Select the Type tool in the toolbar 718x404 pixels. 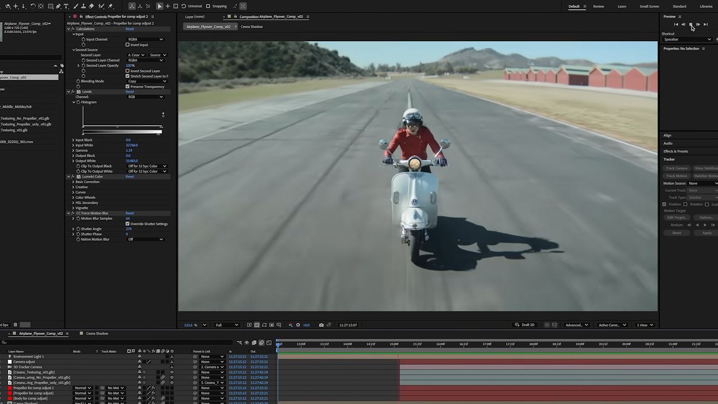point(66,6)
